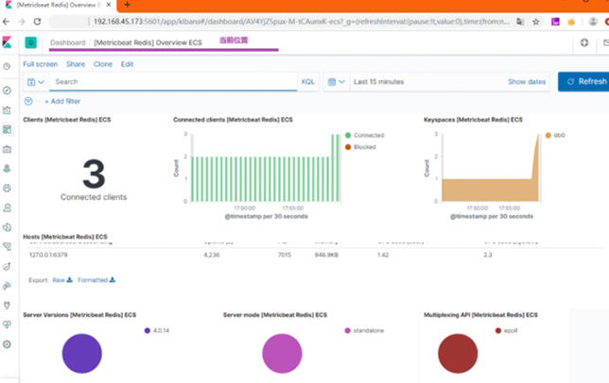Open Machine Learning icon in sidebar
Image resolution: width=609 pixels, height=383 pixels.
7,189
